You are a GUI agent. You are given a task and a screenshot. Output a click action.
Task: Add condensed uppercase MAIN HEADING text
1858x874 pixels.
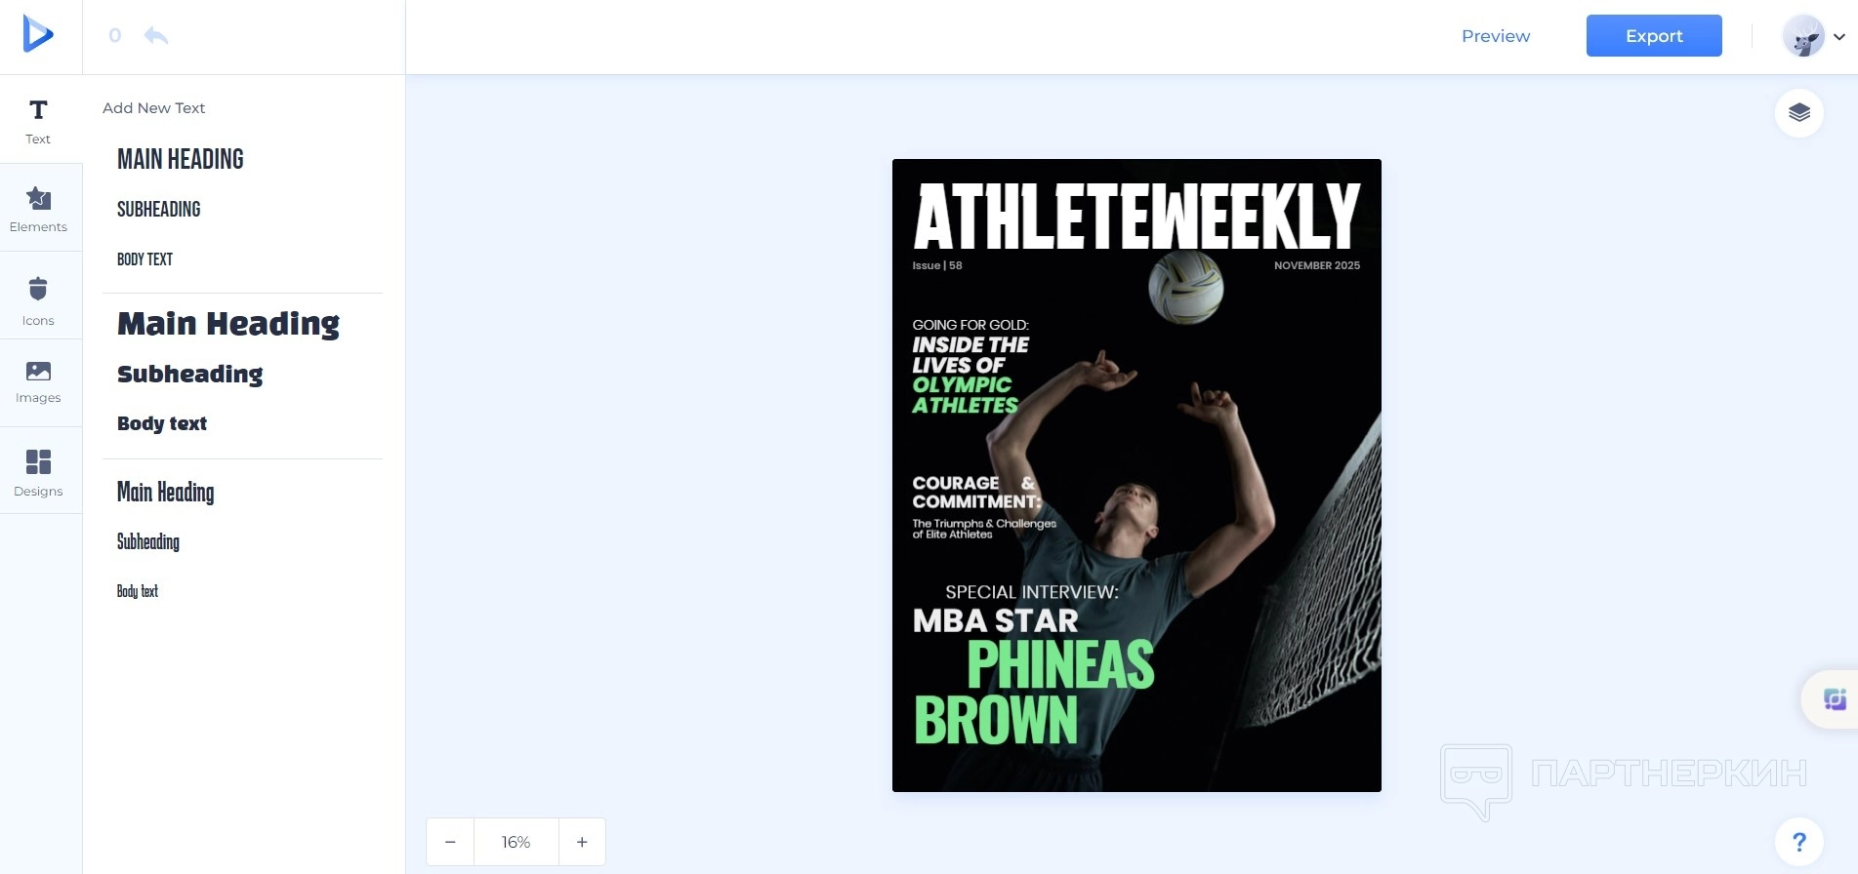pos(181,159)
